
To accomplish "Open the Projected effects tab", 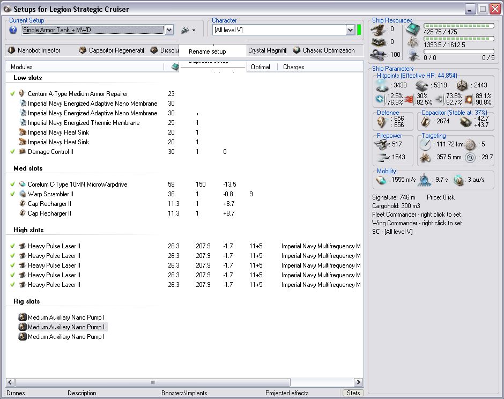I will [287, 393].
